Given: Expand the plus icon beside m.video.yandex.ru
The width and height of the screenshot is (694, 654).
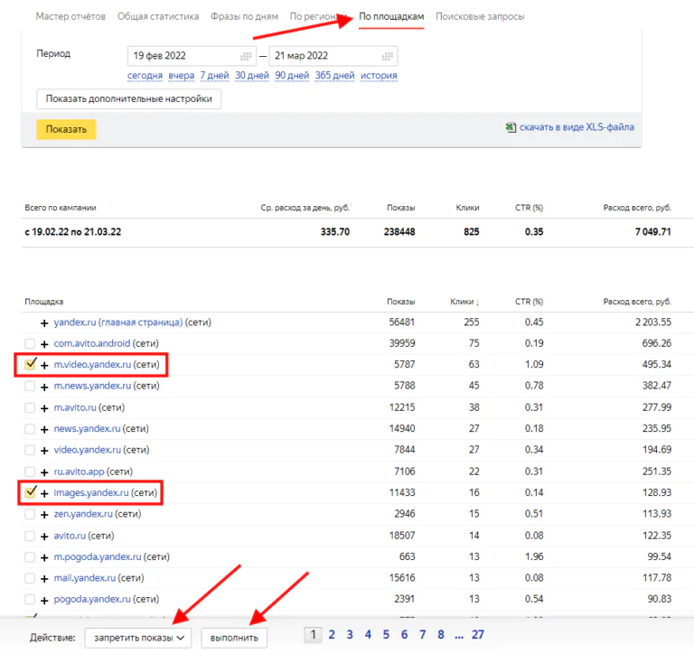Looking at the screenshot, I should pos(44,366).
